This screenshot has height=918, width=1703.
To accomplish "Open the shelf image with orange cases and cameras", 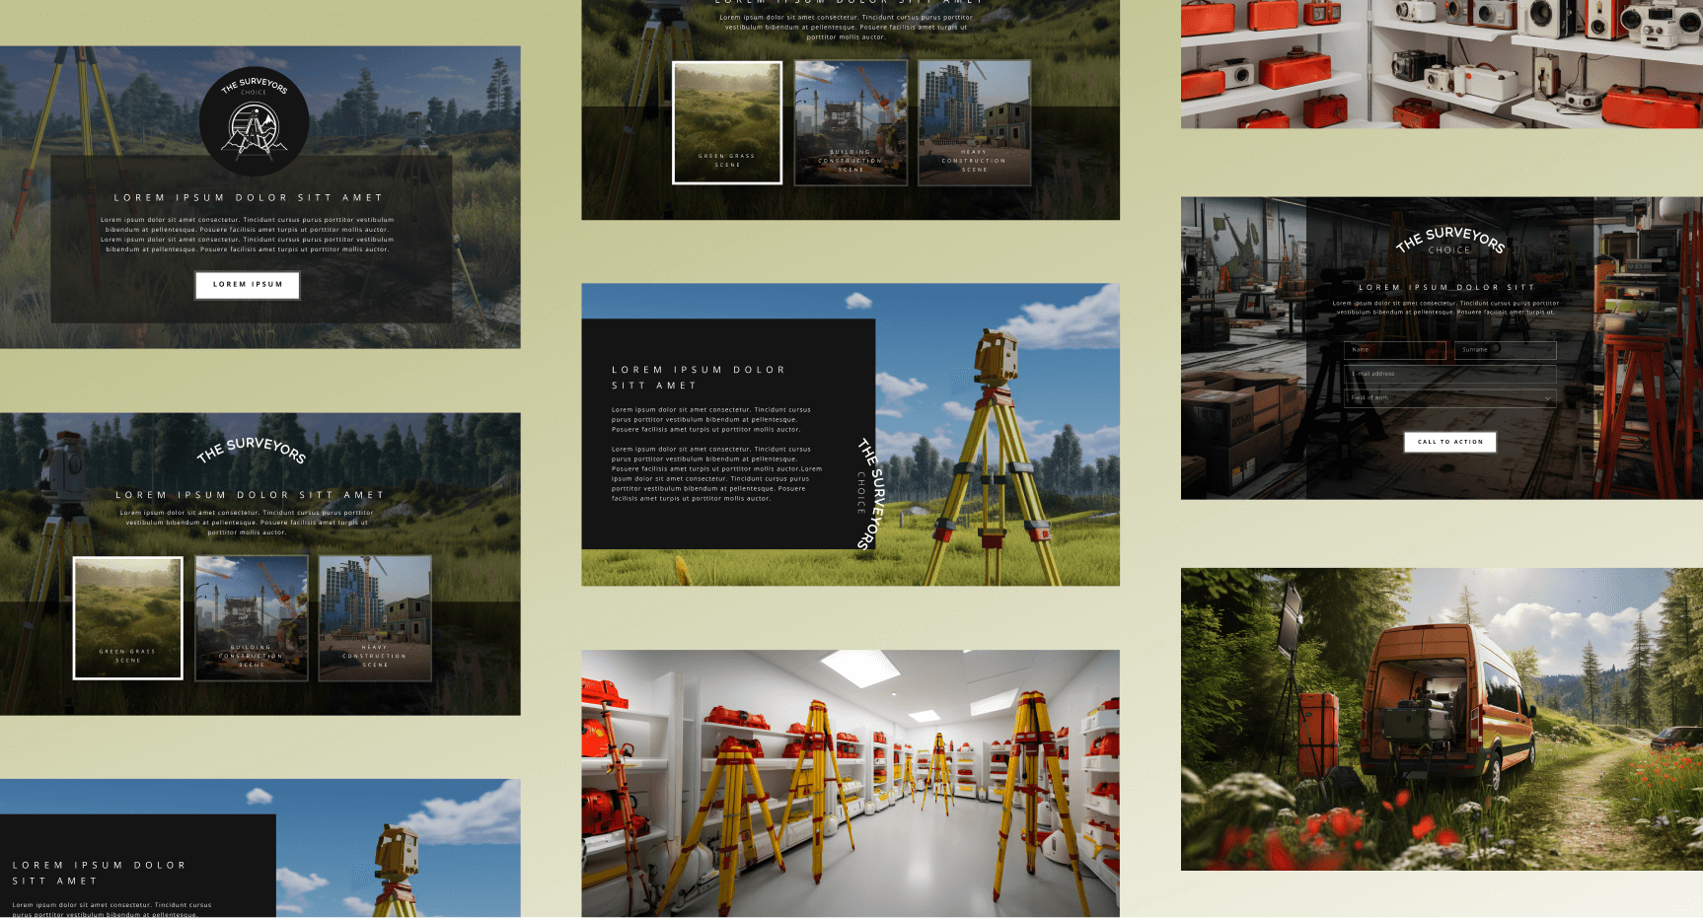I will click(x=1442, y=64).
